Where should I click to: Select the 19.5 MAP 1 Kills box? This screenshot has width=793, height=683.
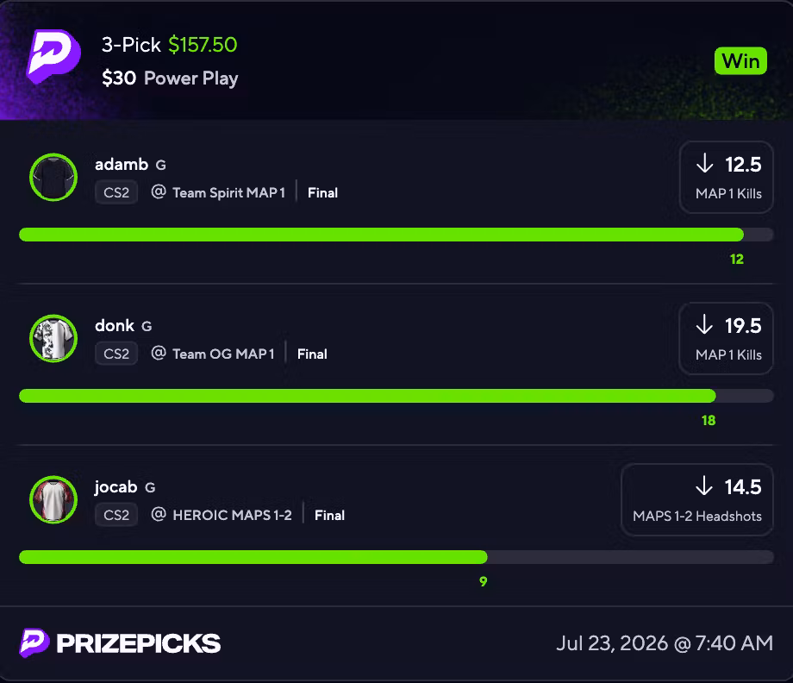point(727,338)
